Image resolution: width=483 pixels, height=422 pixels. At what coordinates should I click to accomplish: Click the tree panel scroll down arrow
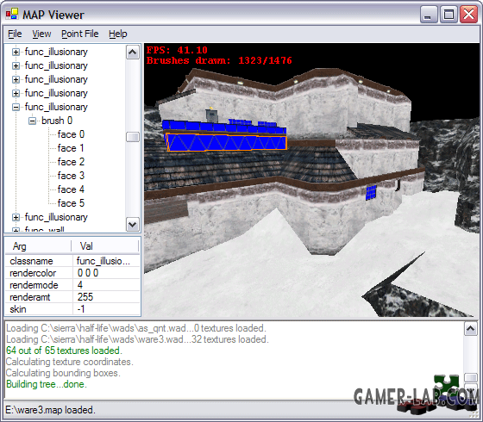coord(133,224)
